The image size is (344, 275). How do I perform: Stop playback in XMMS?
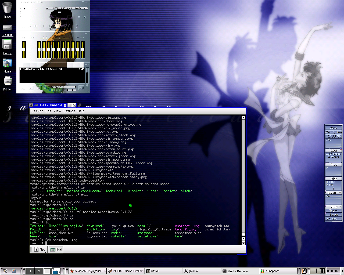[x=42, y=26]
